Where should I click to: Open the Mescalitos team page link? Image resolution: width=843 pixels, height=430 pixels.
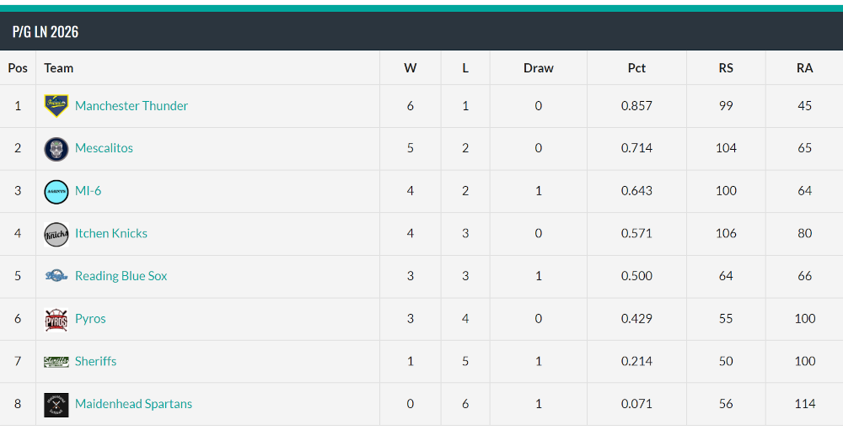(x=104, y=148)
